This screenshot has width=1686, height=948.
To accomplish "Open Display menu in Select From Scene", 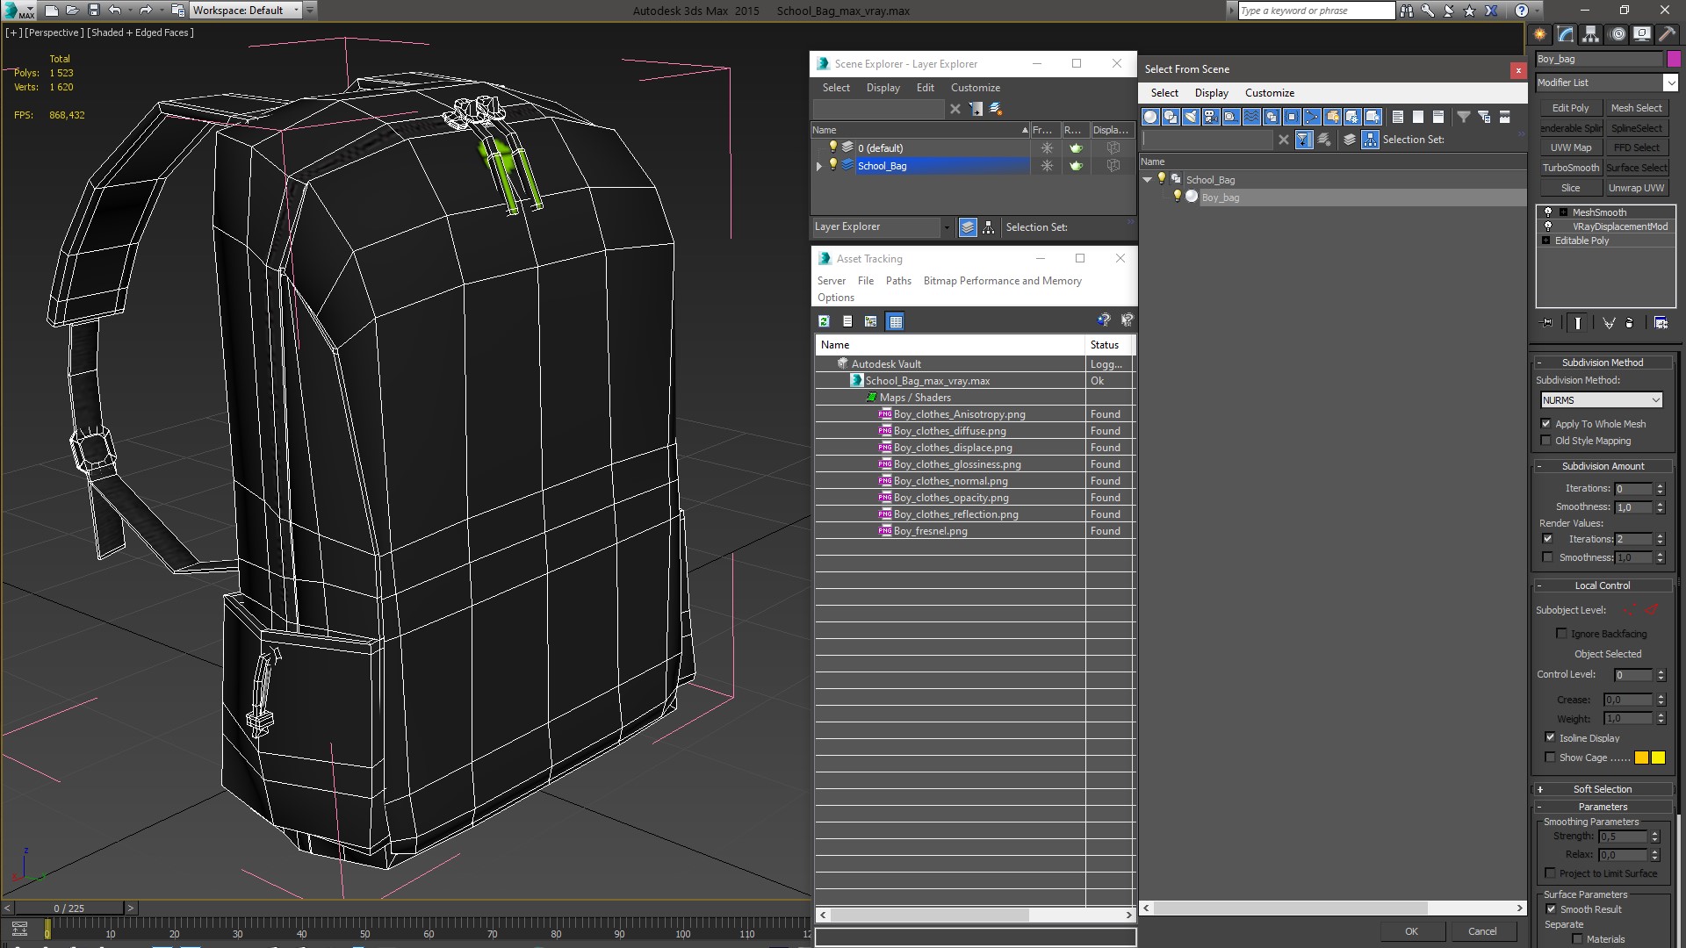I will tap(1212, 93).
